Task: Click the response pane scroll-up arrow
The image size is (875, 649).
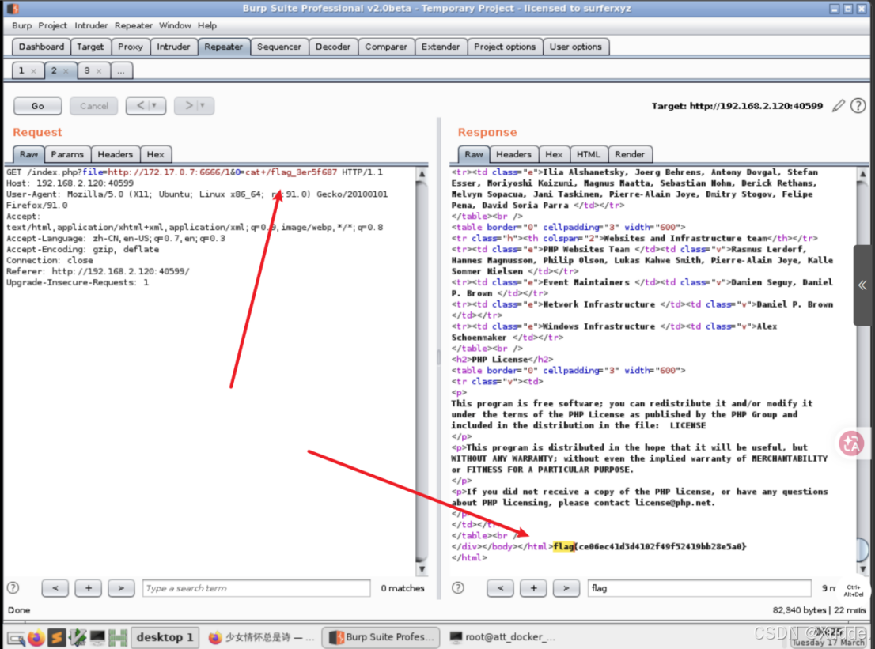Action: 862,175
